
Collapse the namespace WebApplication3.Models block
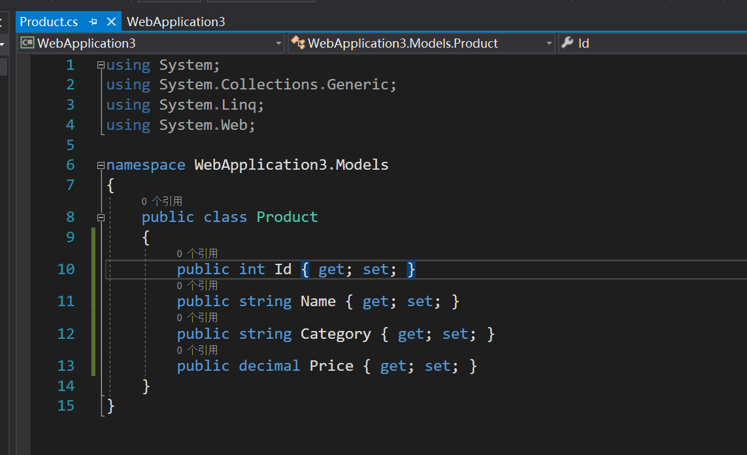click(x=101, y=165)
